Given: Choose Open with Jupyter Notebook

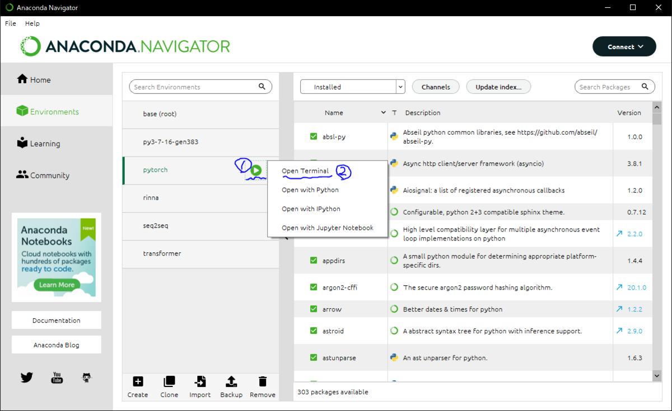Looking at the screenshot, I should [327, 228].
